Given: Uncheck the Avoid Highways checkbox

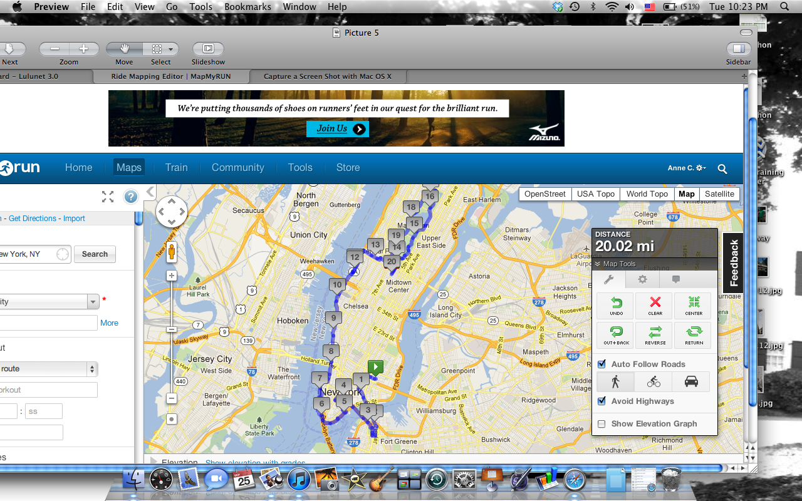Looking at the screenshot, I should point(602,401).
